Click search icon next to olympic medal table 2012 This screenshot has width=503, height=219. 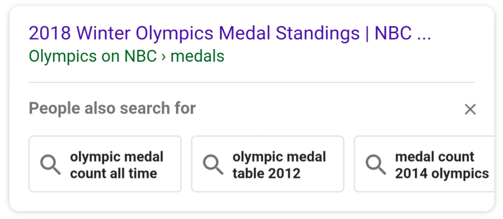(x=213, y=164)
